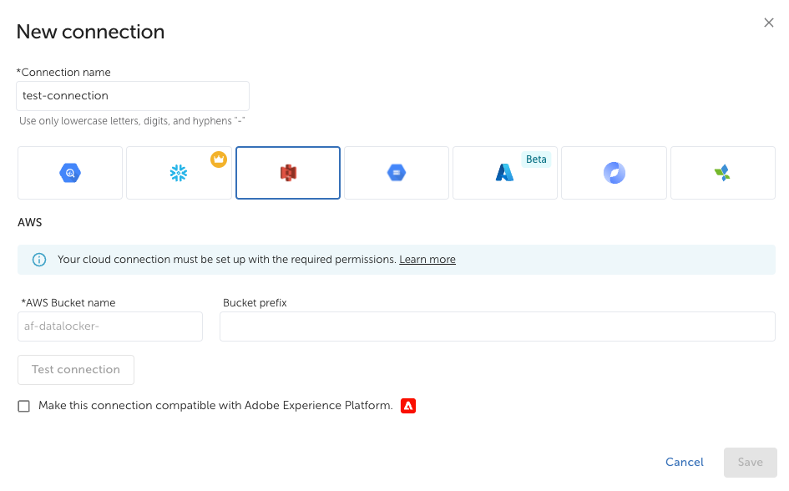Click the premium crown badge on Snowflake

click(219, 159)
